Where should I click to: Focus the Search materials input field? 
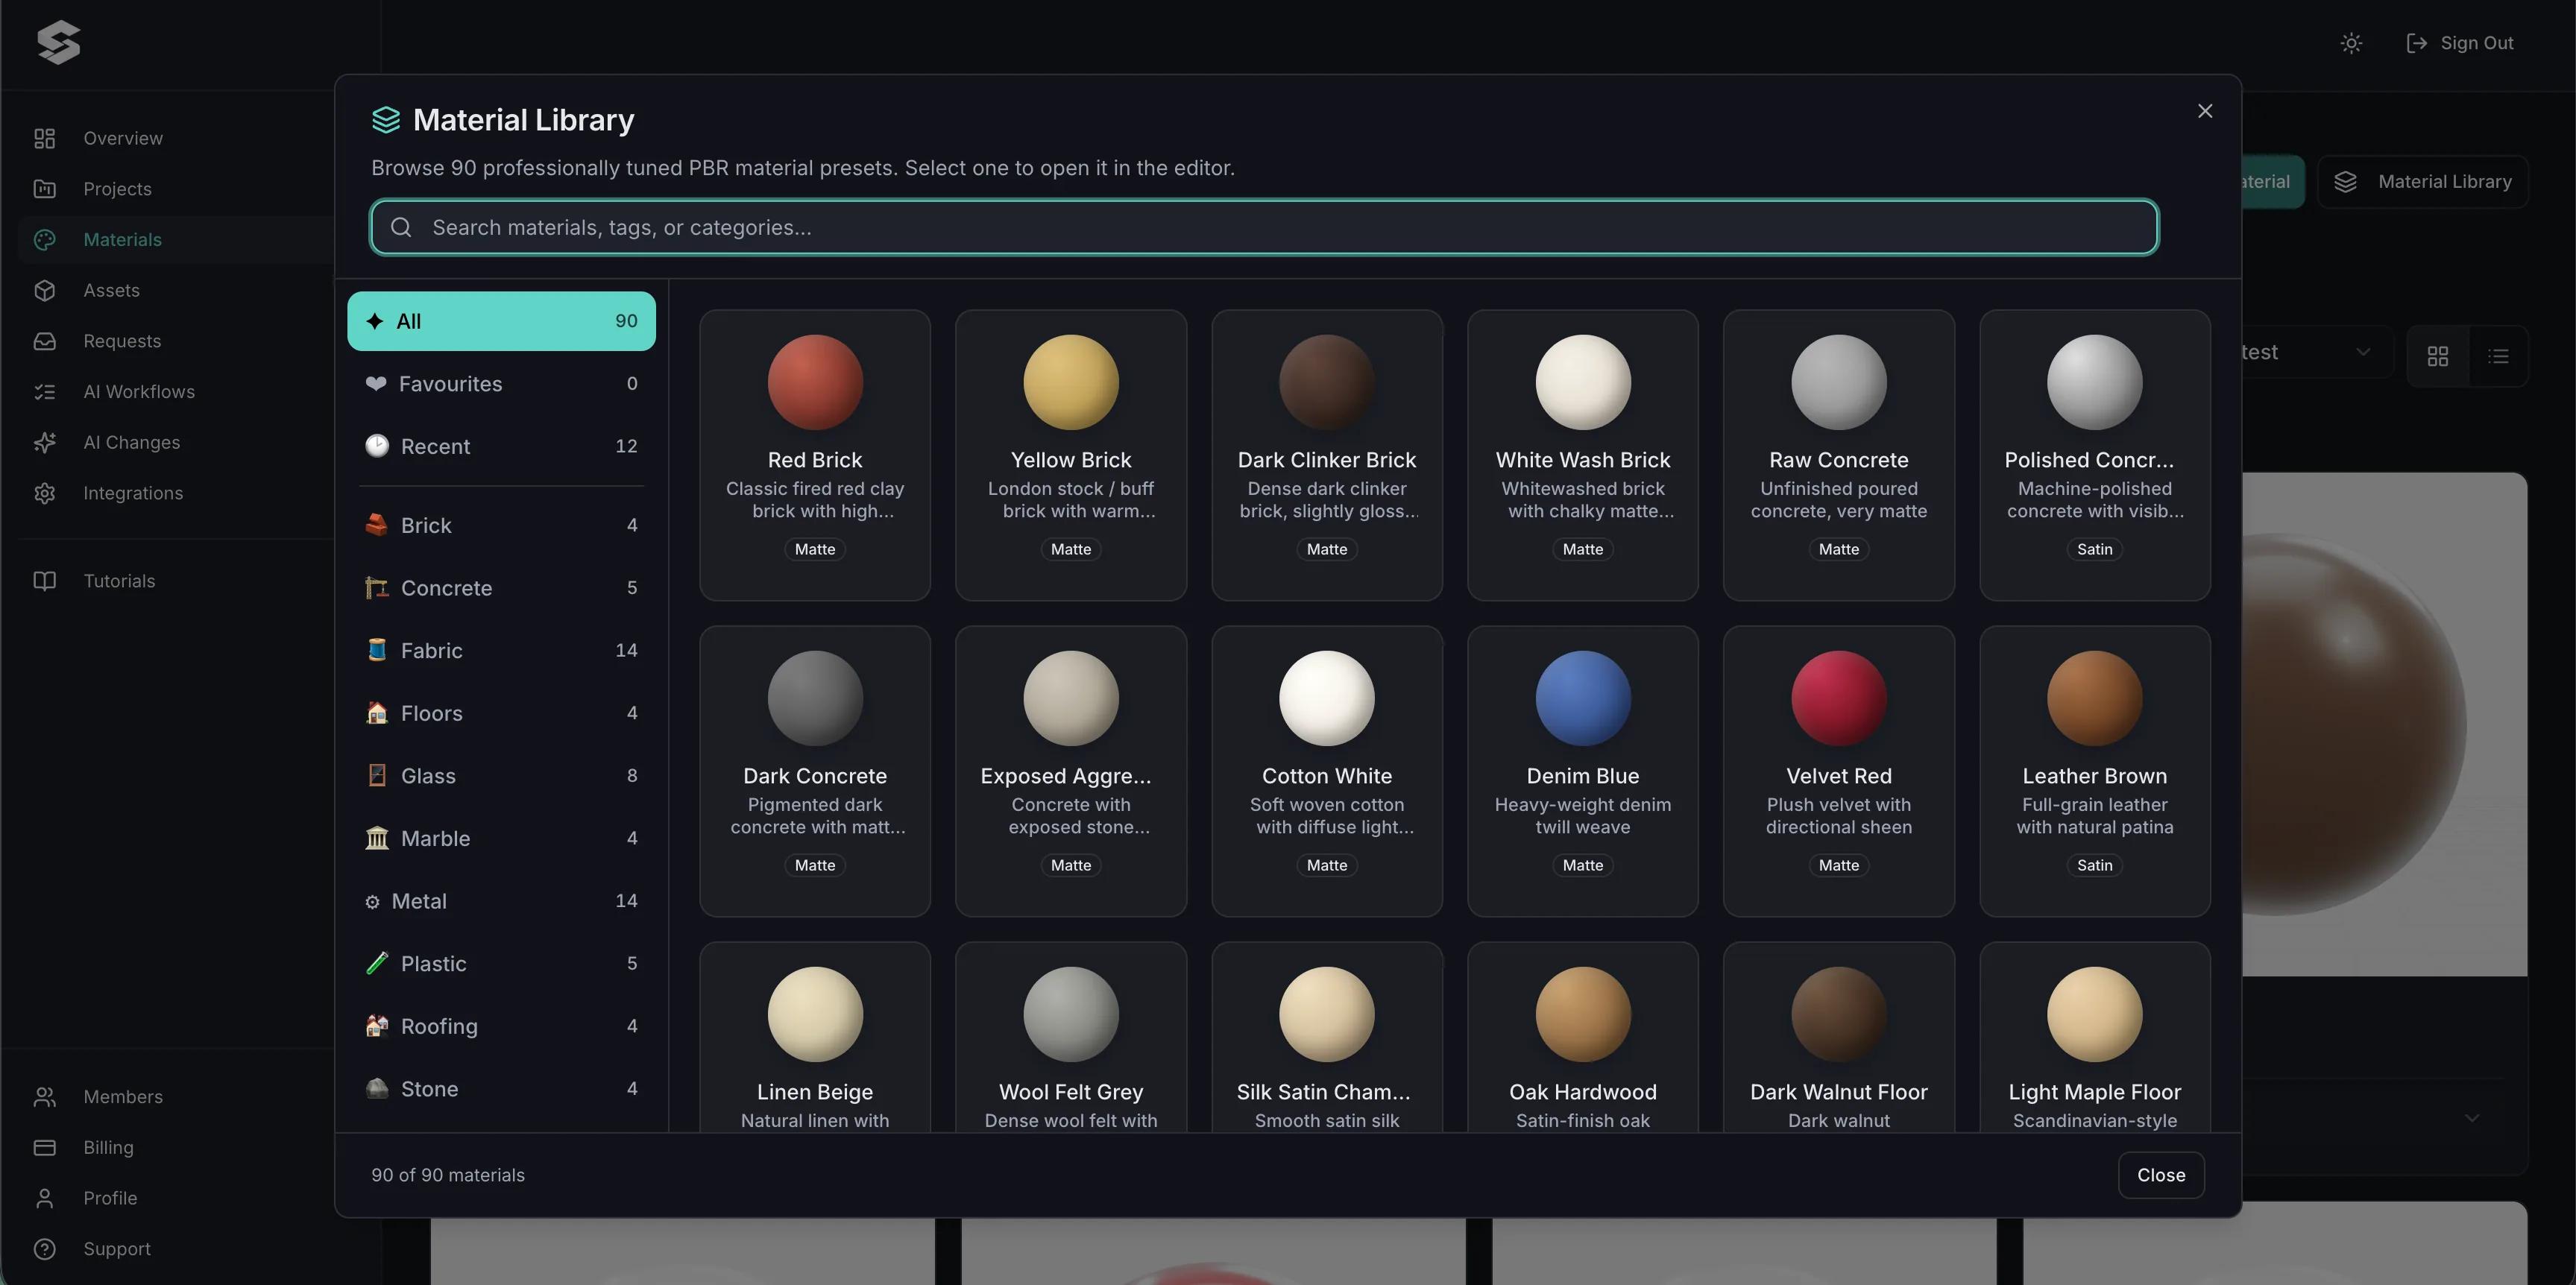coord(1264,227)
